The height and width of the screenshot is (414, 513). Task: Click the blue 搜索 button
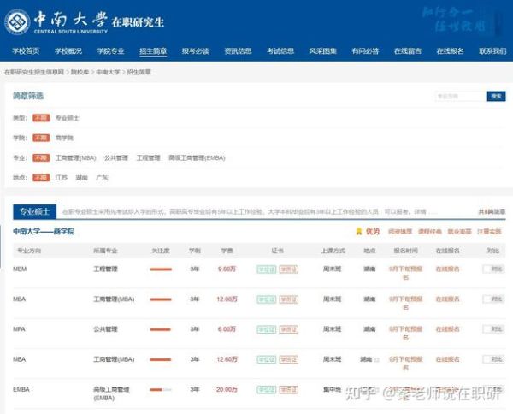(496, 97)
